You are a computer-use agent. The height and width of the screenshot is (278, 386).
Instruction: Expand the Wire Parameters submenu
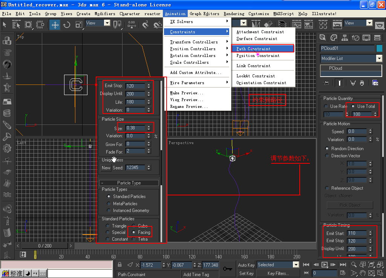point(198,83)
